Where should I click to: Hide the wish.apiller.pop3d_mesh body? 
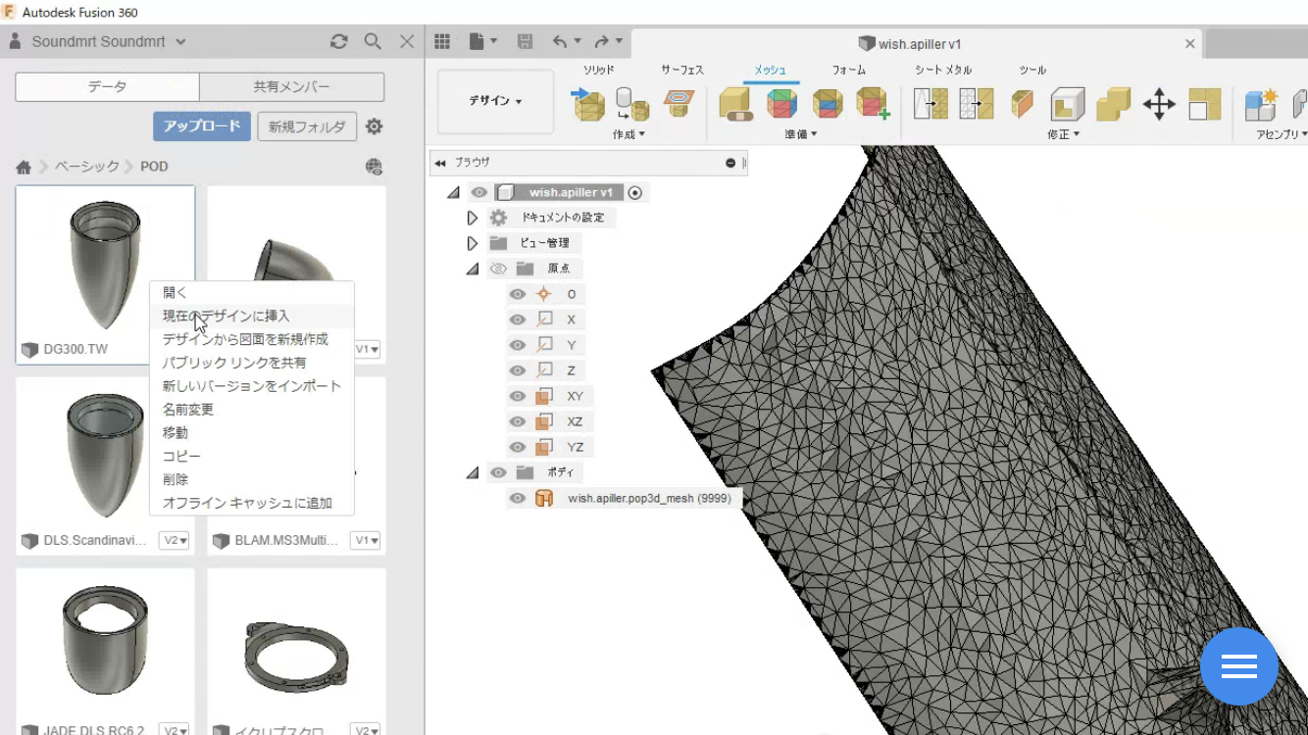click(518, 498)
